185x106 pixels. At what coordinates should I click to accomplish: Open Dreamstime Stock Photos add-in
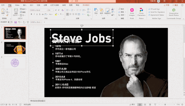(x=174, y=12)
